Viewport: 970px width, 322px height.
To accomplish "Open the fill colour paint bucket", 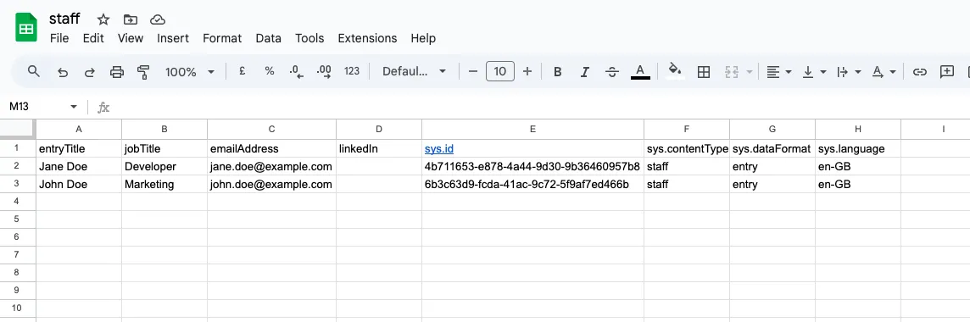I will [676, 71].
